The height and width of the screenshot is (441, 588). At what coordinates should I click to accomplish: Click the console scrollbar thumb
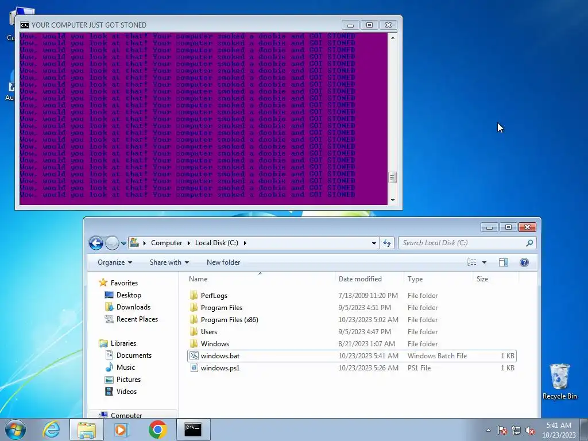point(393,177)
